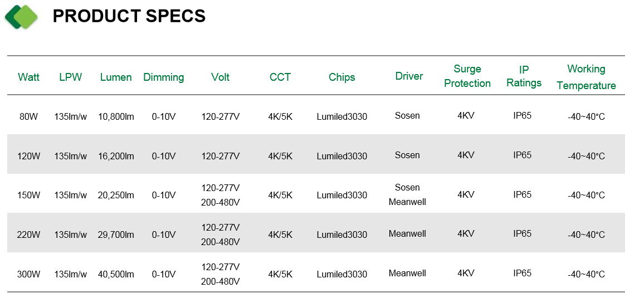
Task: Select the Surge Protection column header
Action: coord(467,76)
